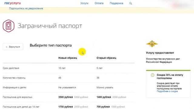Viewport: 194px width, 109px height.
Task: Click the Можно указать cell
Action: tap(105, 88)
